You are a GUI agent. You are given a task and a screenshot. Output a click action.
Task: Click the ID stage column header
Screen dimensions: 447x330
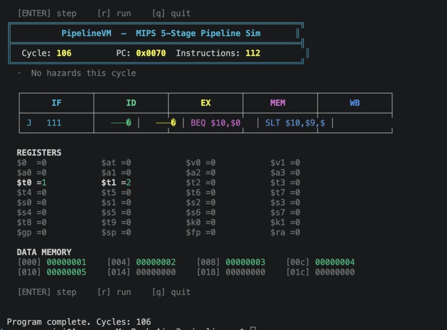[x=131, y=103]
